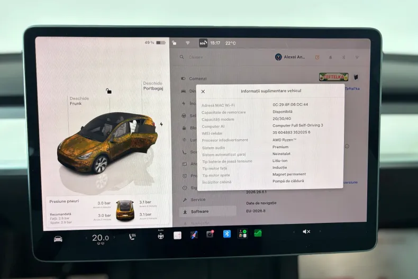Screen dimensions: 418x279
Task: Increase cabin temperature with right arrow
Action: 114,237
